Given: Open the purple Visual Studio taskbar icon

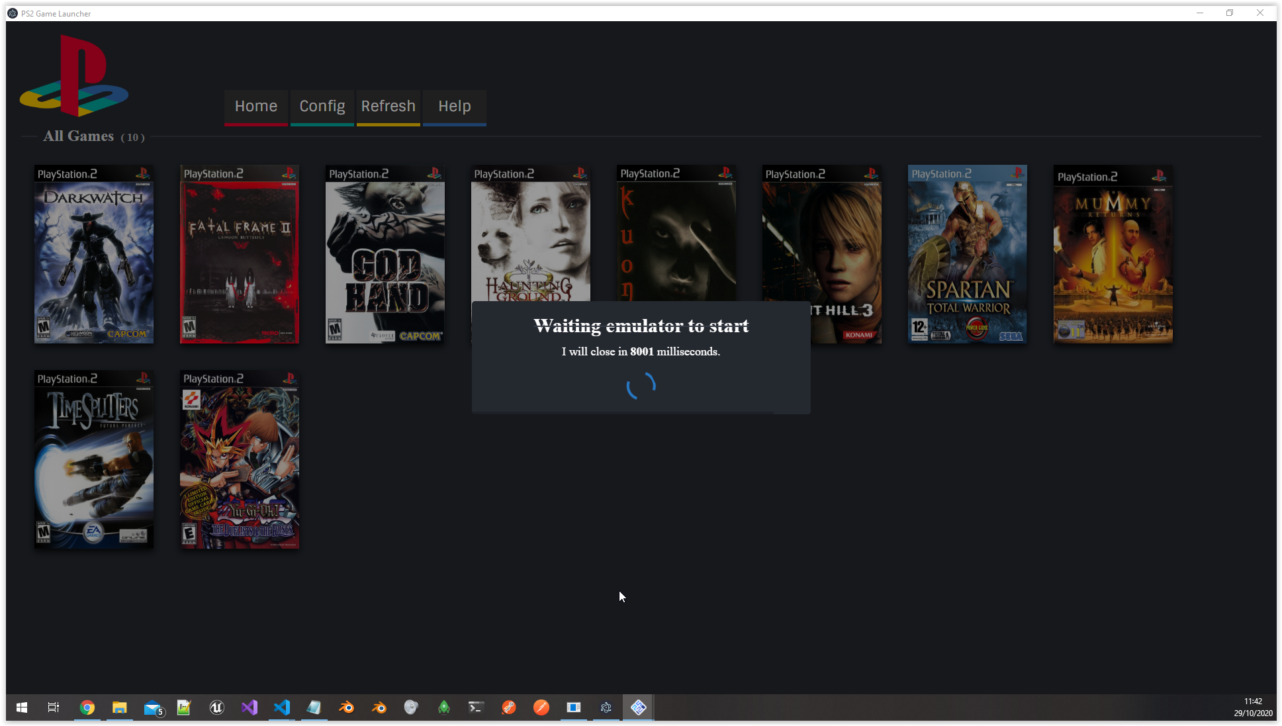Looking at the screenshot, I should 249,707.
